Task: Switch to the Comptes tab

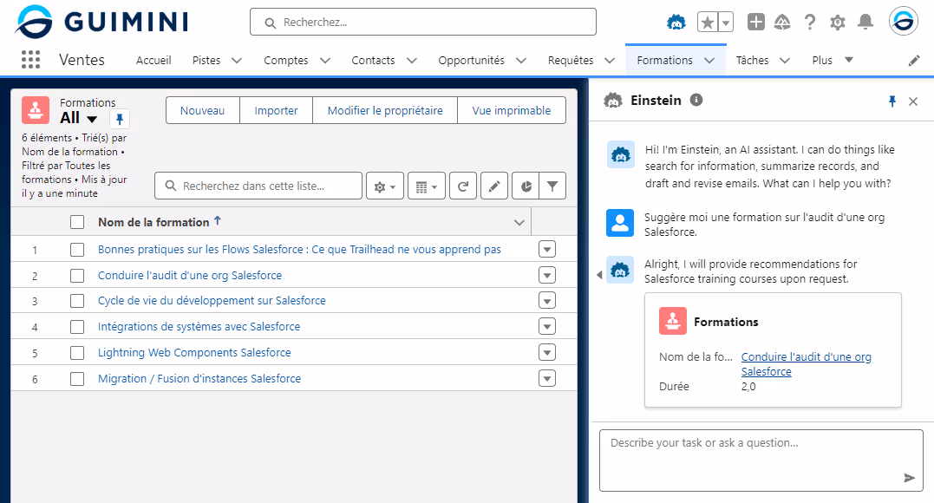Action: coord(286,60)
